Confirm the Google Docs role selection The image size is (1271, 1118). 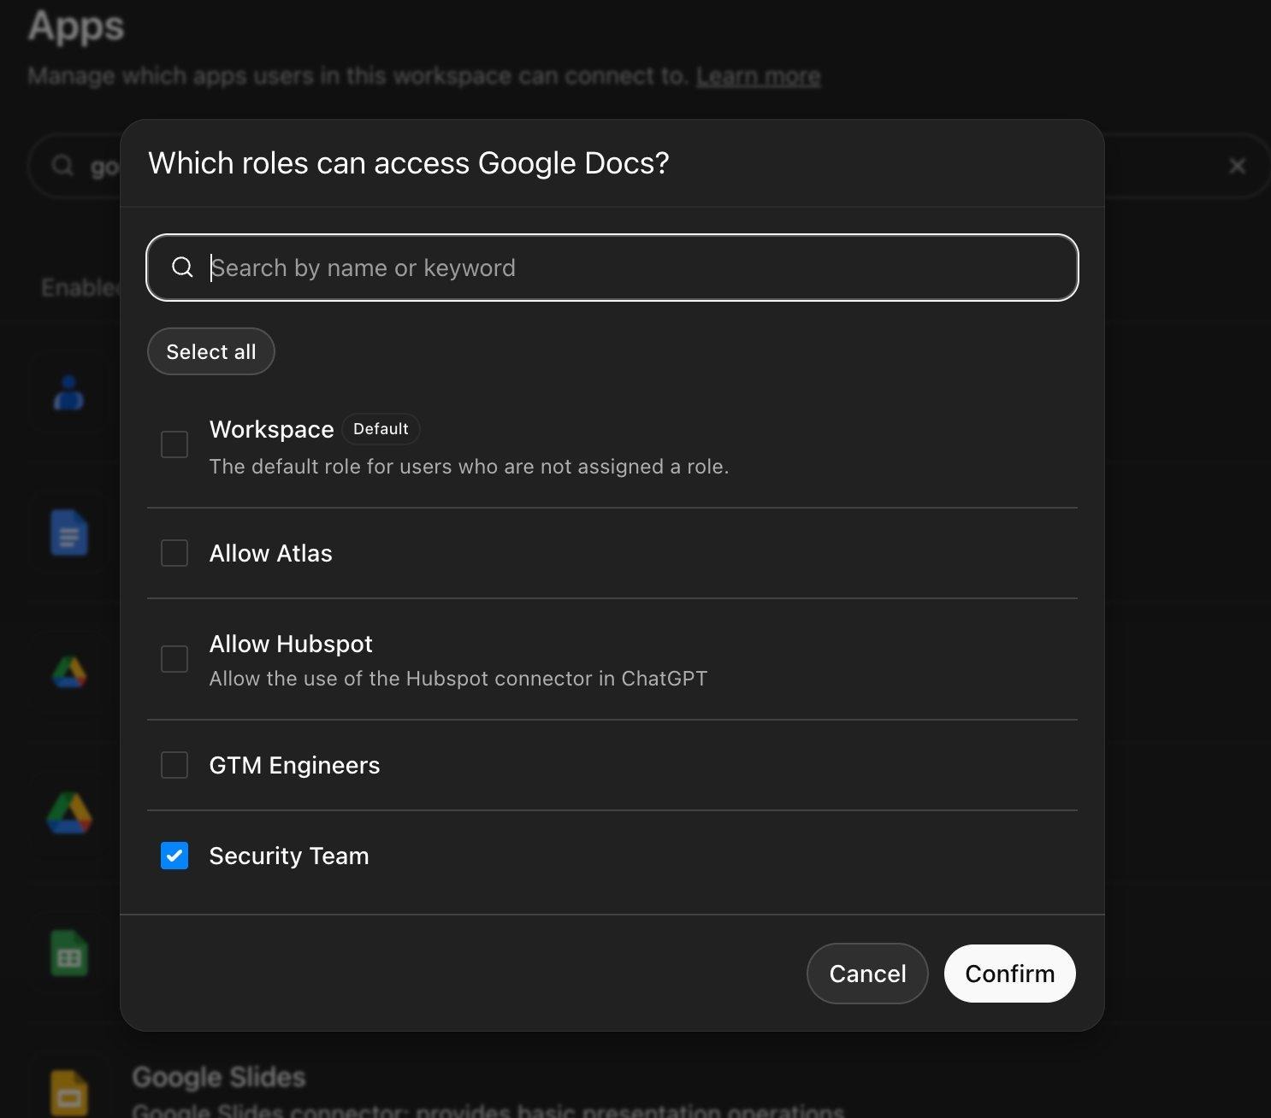tap(1009, 974)
